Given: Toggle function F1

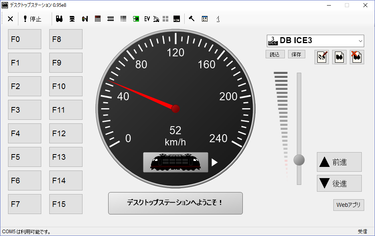Looking at the screenshot, I should [24, 63].
